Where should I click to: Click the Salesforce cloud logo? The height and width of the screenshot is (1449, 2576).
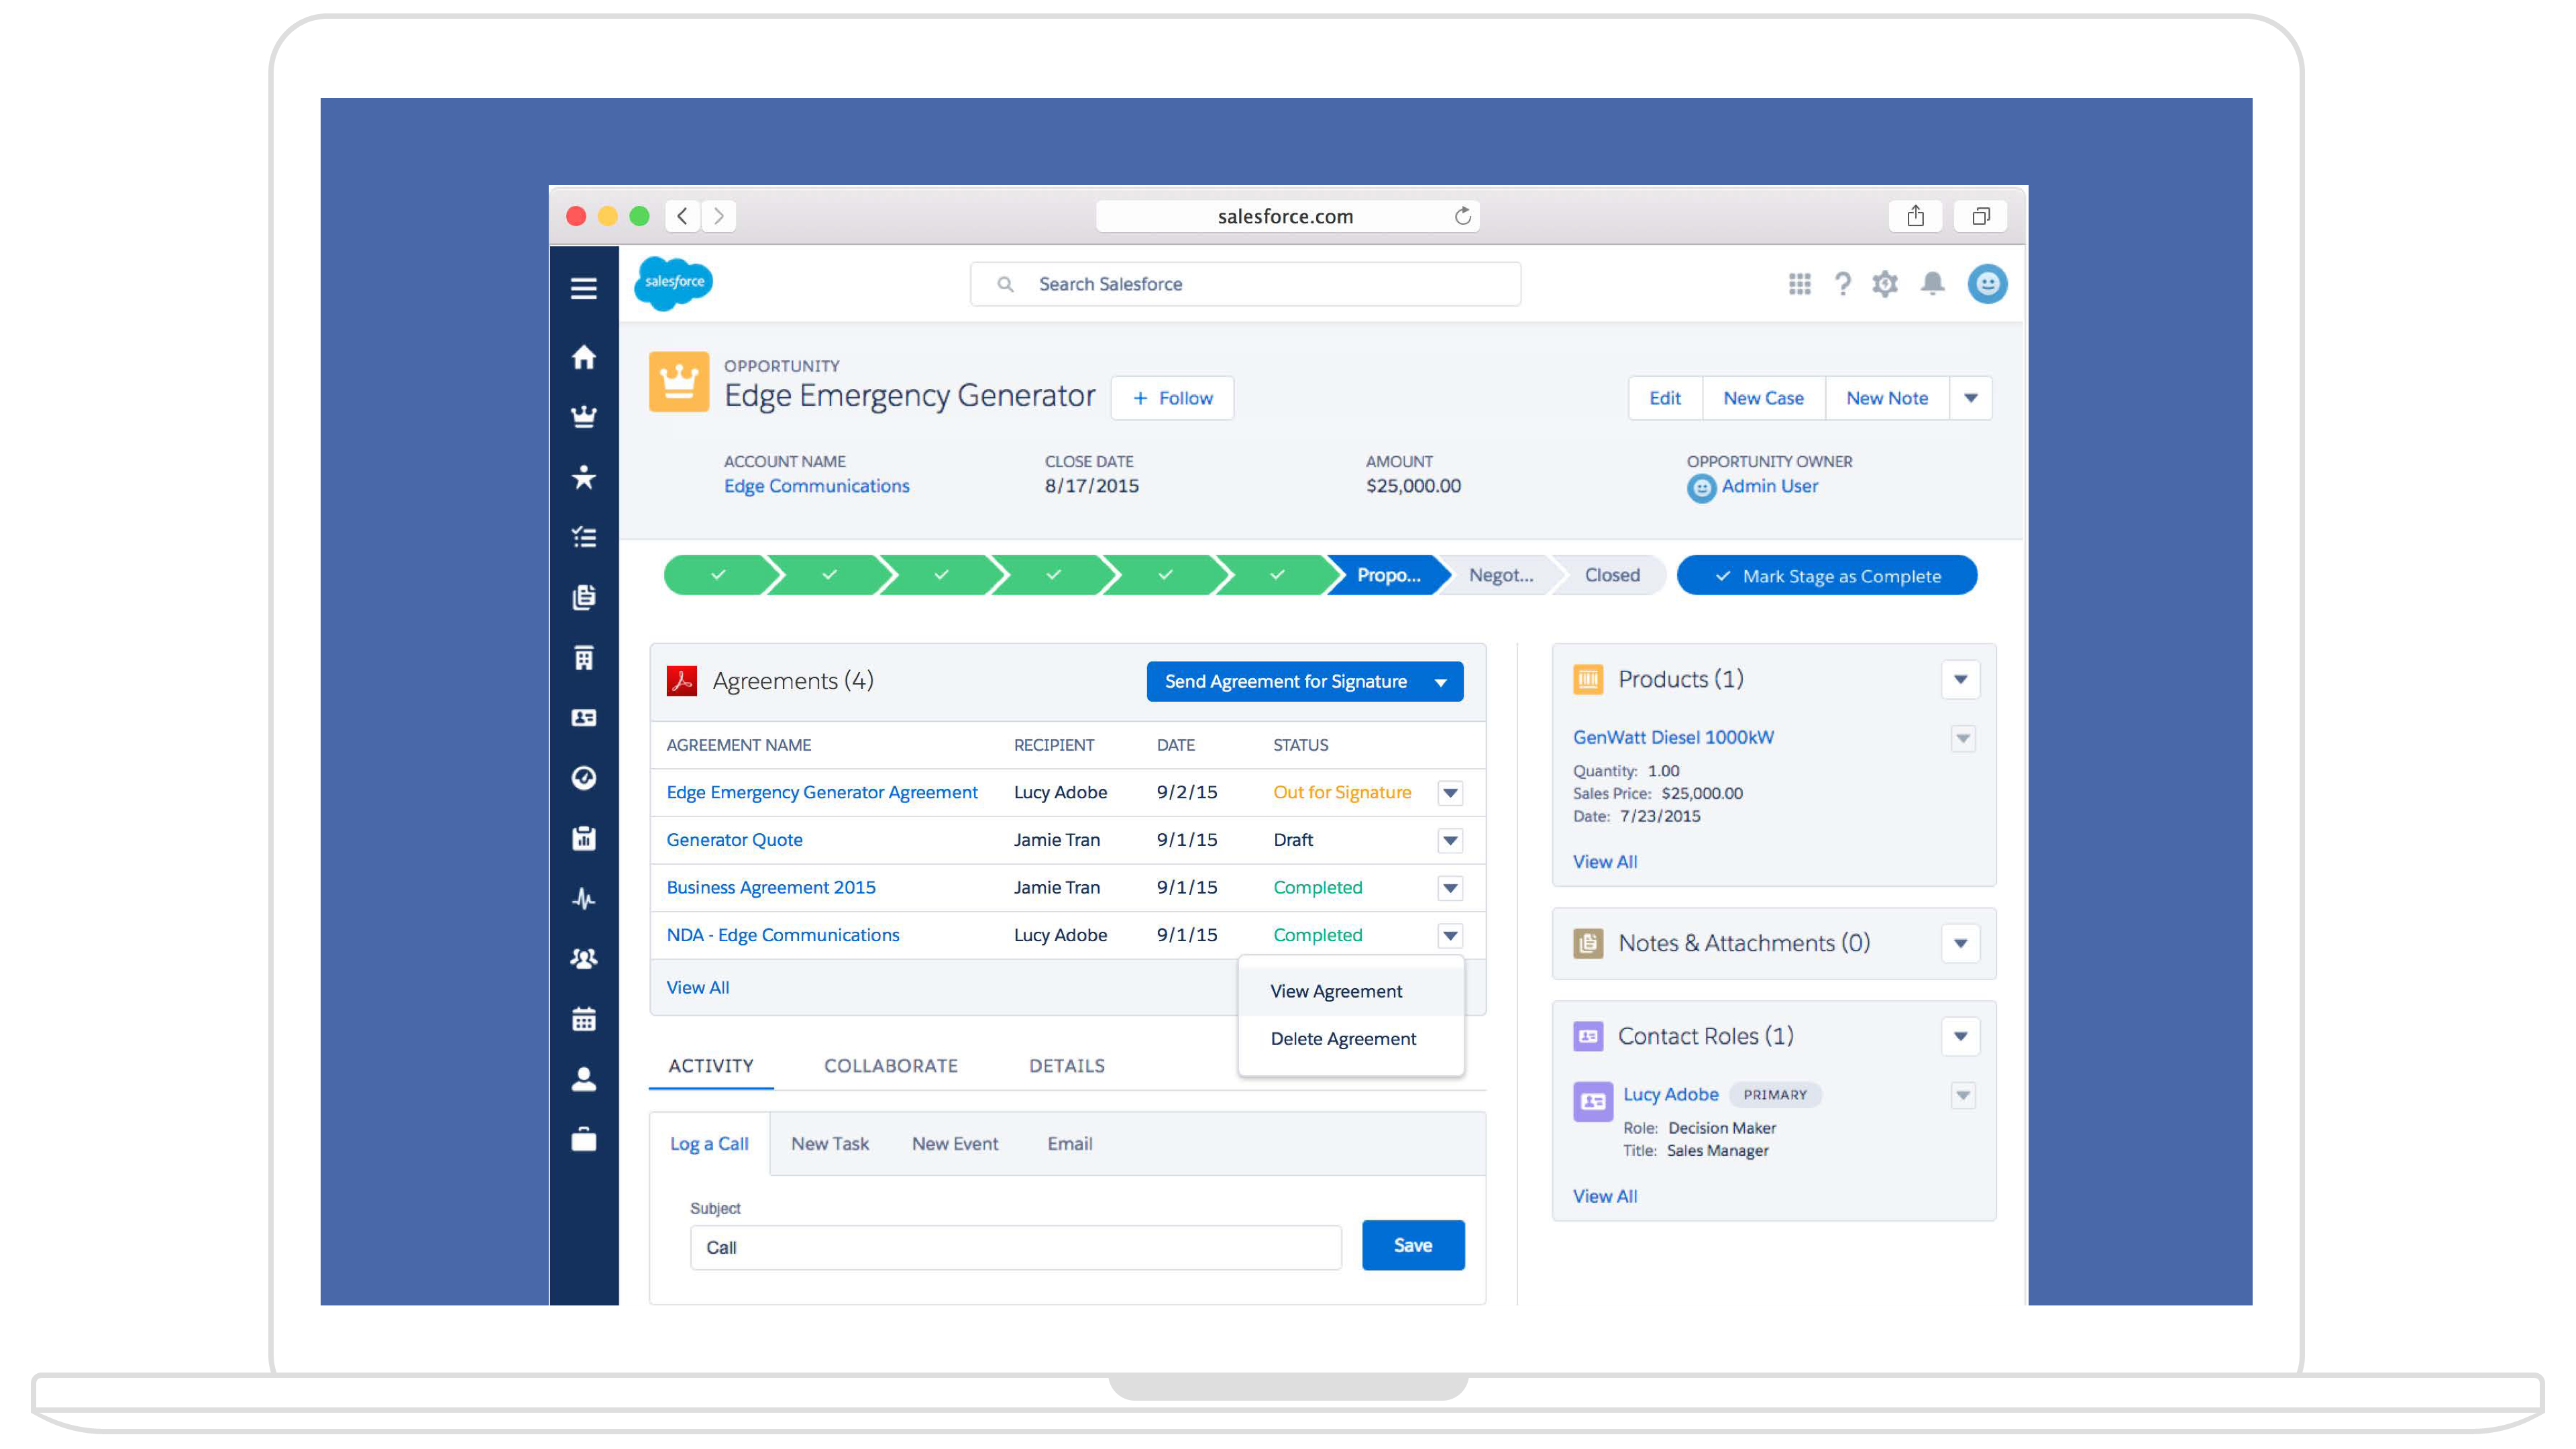tap(674, 283)
